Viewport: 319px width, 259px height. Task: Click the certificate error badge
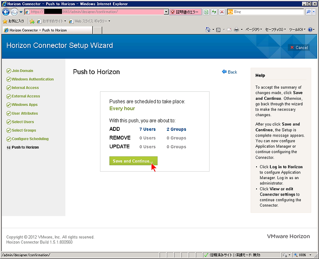(185, 12)
